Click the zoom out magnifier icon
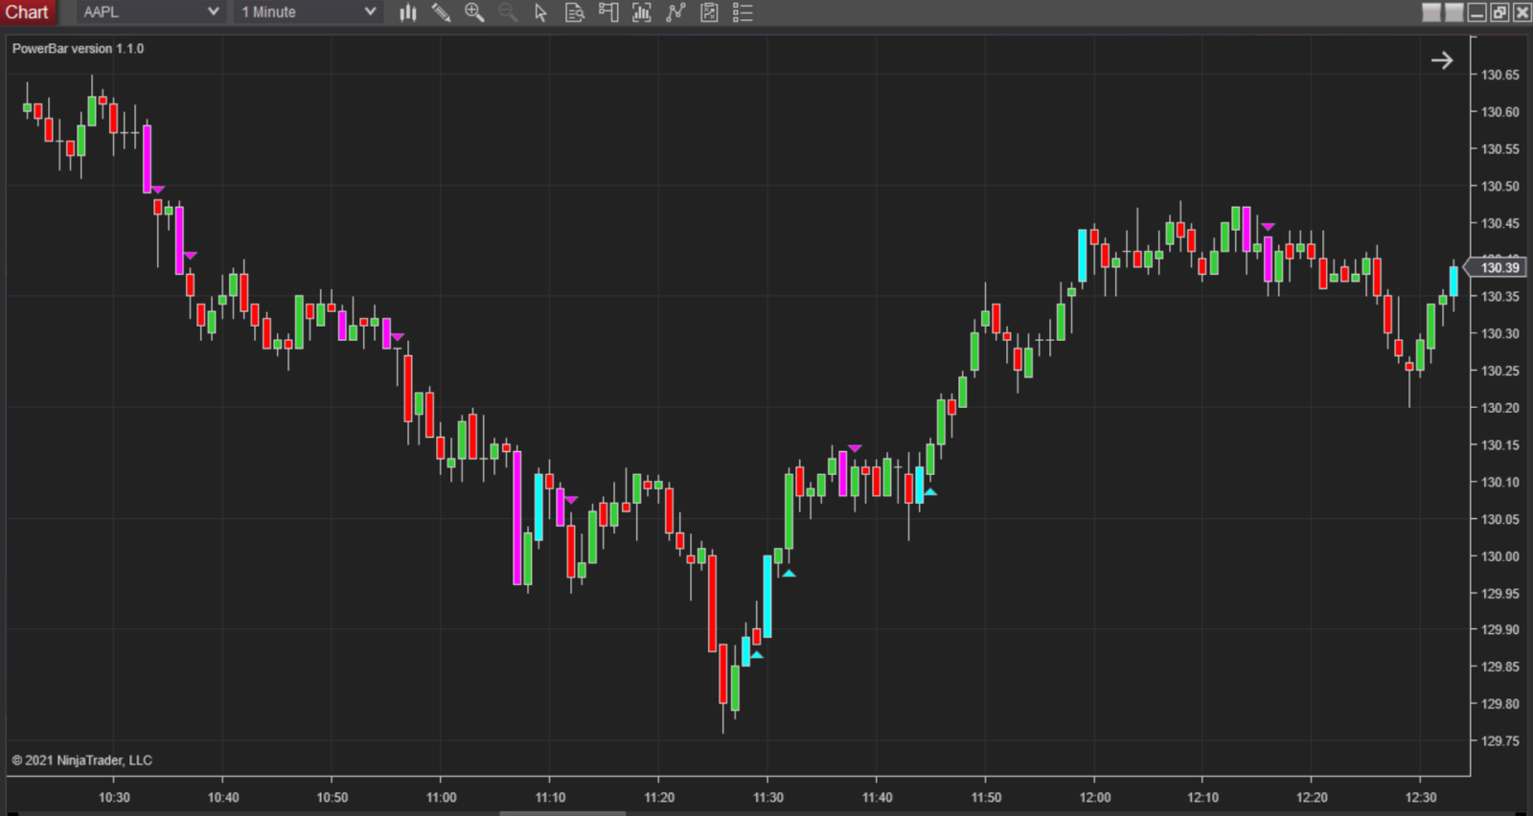Viewport: 1533px width, 816px height. pos(508,12)
